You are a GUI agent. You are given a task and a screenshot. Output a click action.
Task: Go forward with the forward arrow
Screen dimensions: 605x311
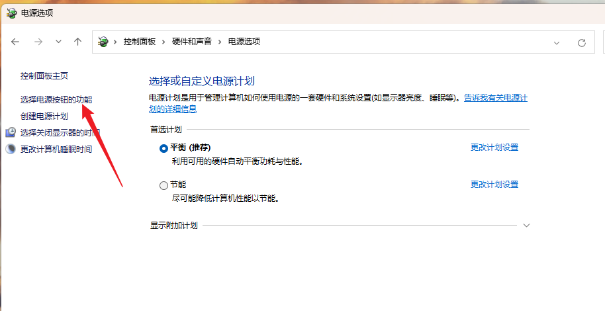(x=38, y=42)
